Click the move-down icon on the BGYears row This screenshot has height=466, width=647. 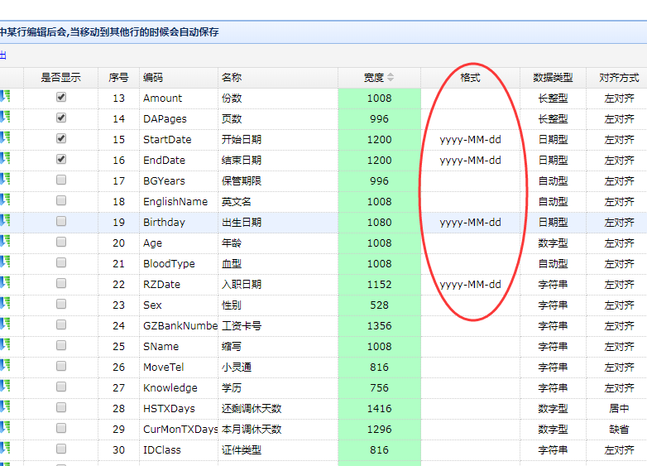pyautogui.click(x=5, y=180)
